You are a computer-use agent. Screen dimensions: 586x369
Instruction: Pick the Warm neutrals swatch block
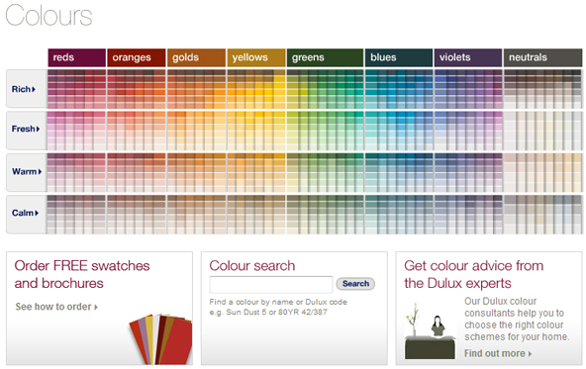pyautogui.click(x=542, y=172)
